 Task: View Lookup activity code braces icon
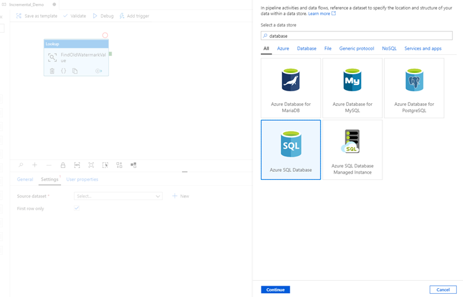pyautogui.click(x=64, y=70)
